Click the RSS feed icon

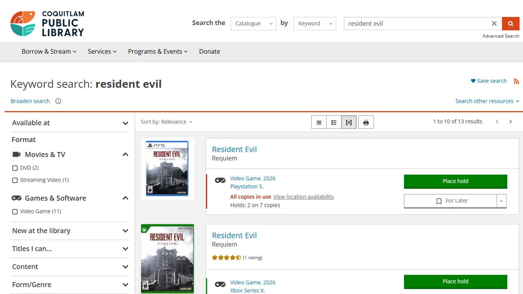(516, 81)
